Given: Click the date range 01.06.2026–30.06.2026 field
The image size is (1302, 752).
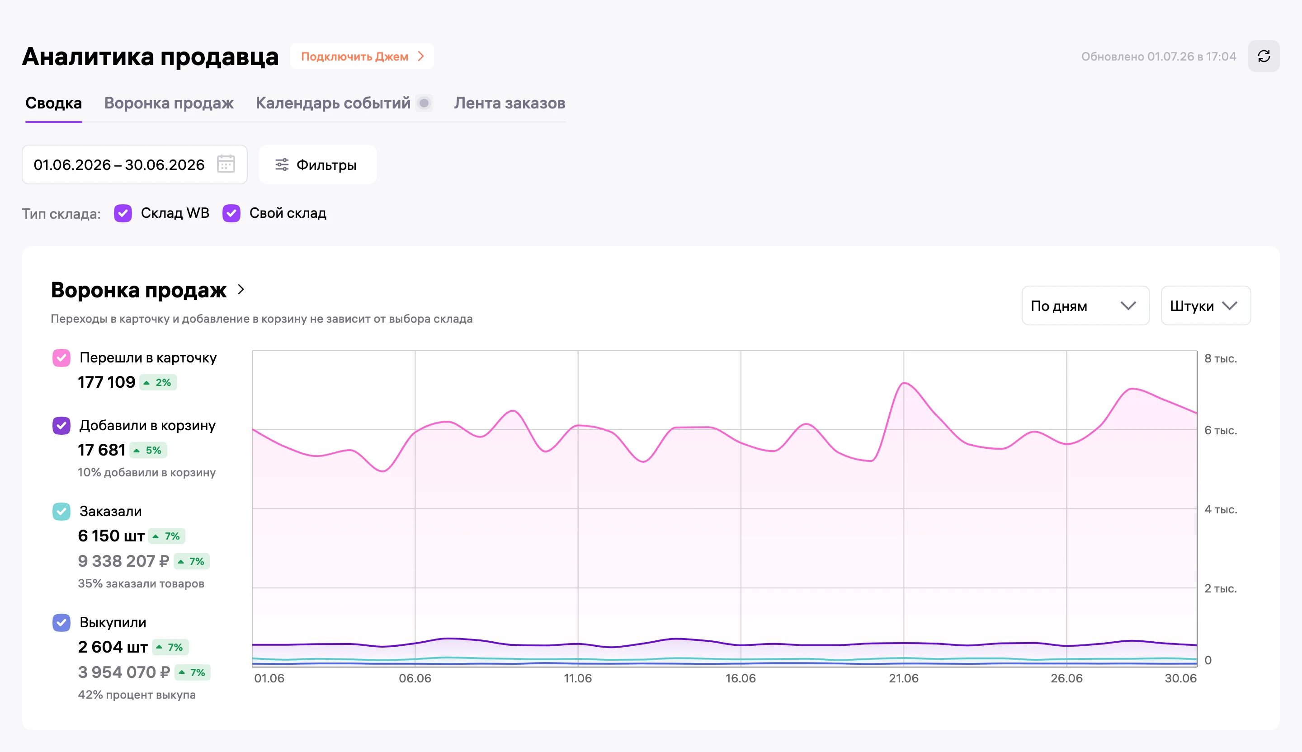Looking at the screenshot, I should [x=134, y=165].
